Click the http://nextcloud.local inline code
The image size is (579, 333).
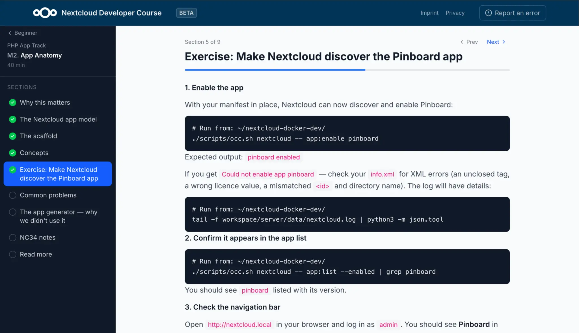[x=239, y=325]
